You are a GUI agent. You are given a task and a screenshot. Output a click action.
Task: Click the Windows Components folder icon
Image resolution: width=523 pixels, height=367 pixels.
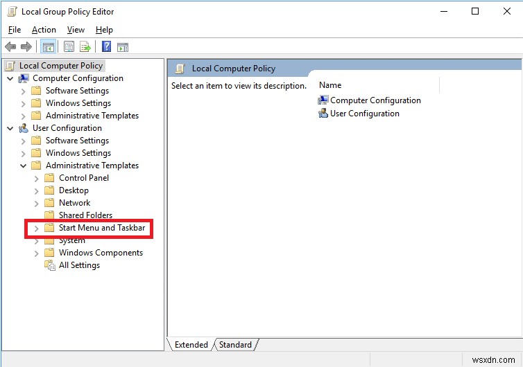pyautogui.click(x=49, y=253)
